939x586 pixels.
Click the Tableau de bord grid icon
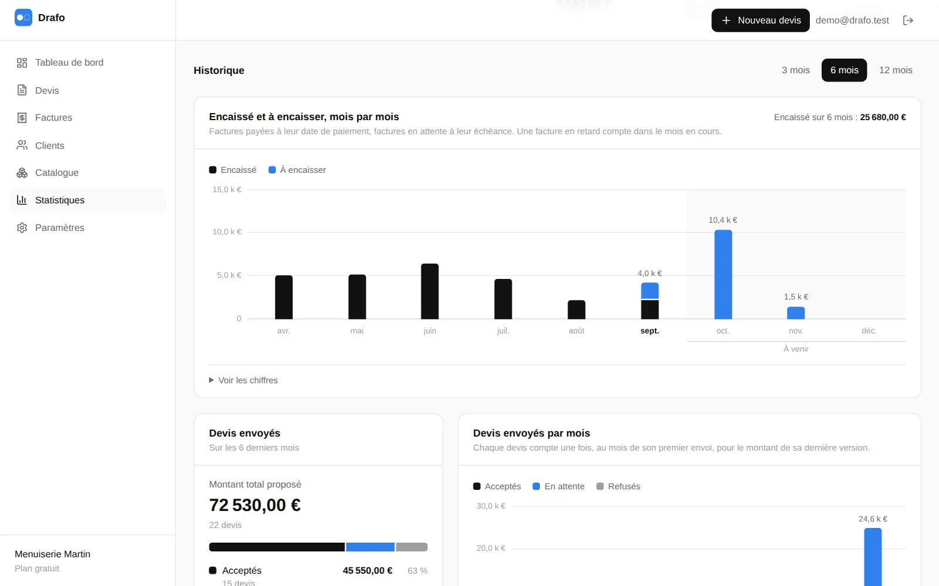pos(22,63)
